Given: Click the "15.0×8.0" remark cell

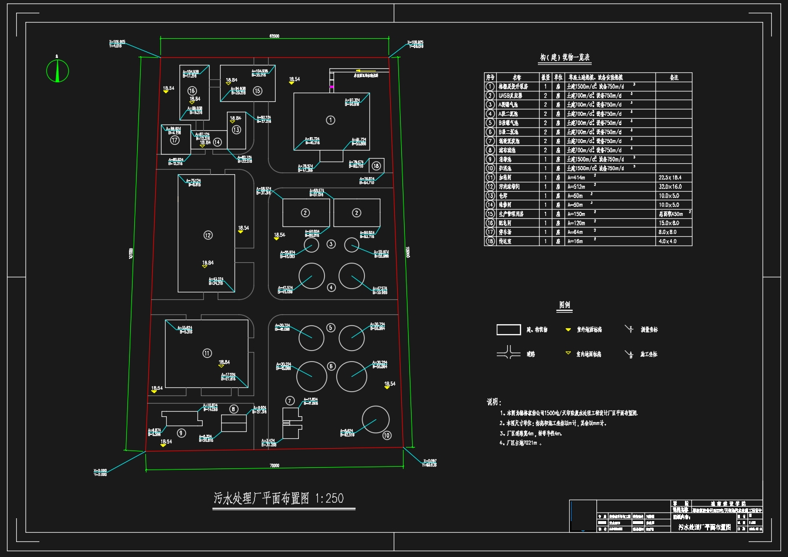Looking at the screenshot, I should pyautogui.click(x=673, y=223).
